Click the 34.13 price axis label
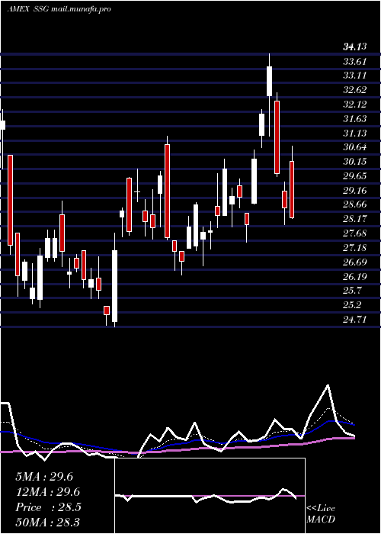Viewport: 381px width, 534px height. pyautogui.click(x=354, y=47)
